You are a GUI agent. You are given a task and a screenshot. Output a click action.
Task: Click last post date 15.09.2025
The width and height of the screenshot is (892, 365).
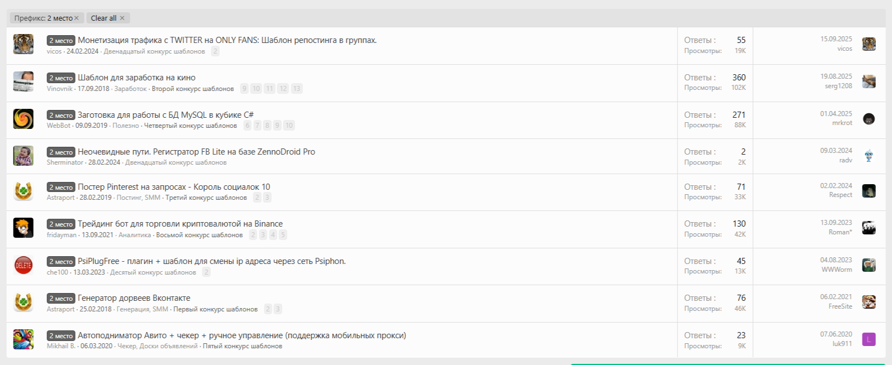(x=836, y=39)
